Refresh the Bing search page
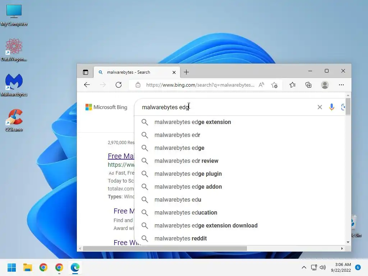This screenshot has width=368, height=276. pos(119,85)
